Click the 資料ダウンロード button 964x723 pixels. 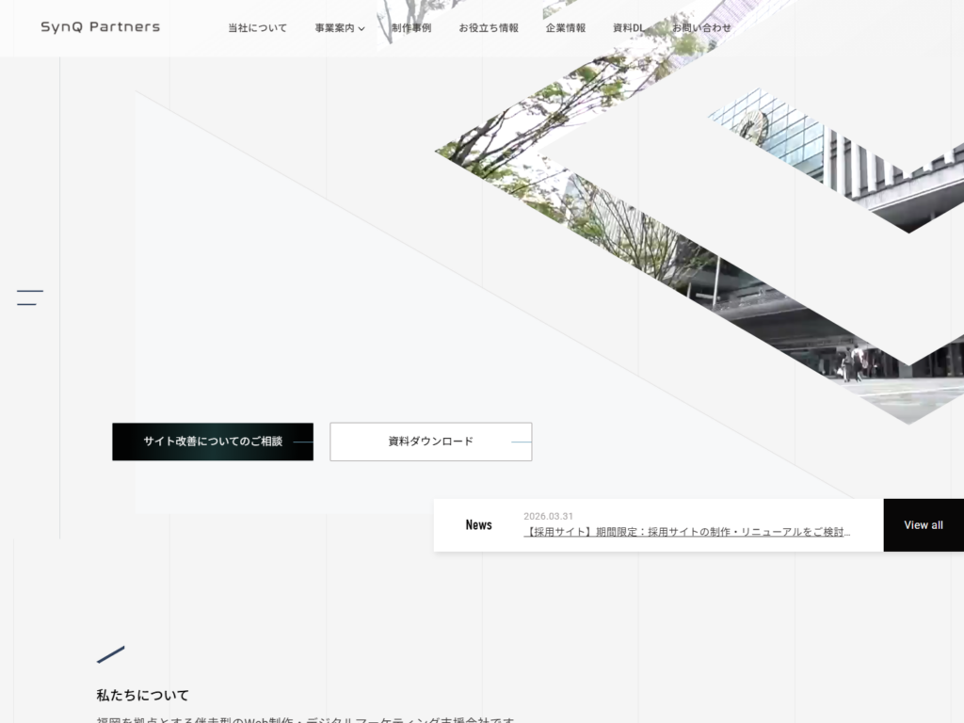(x=430, y=442)
